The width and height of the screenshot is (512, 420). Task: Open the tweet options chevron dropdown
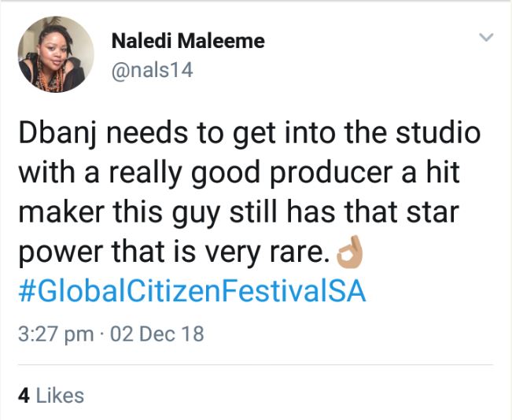487,38
